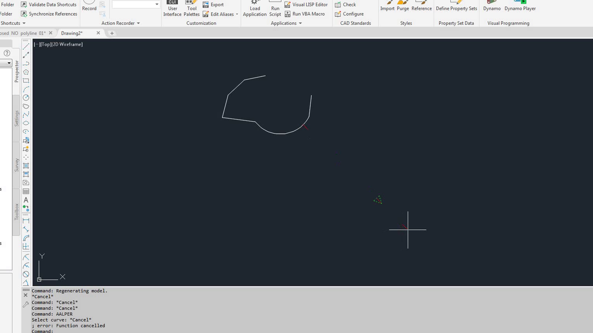Screen dimensions: 593x333
Task: Click the Make Block tool icon
Action: 26,148
